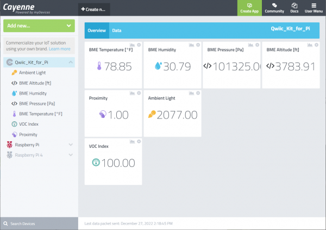This screenshot has width=326, height=230.
Task: Click the last data packet sent timestamp
Action: pos(128,223)
